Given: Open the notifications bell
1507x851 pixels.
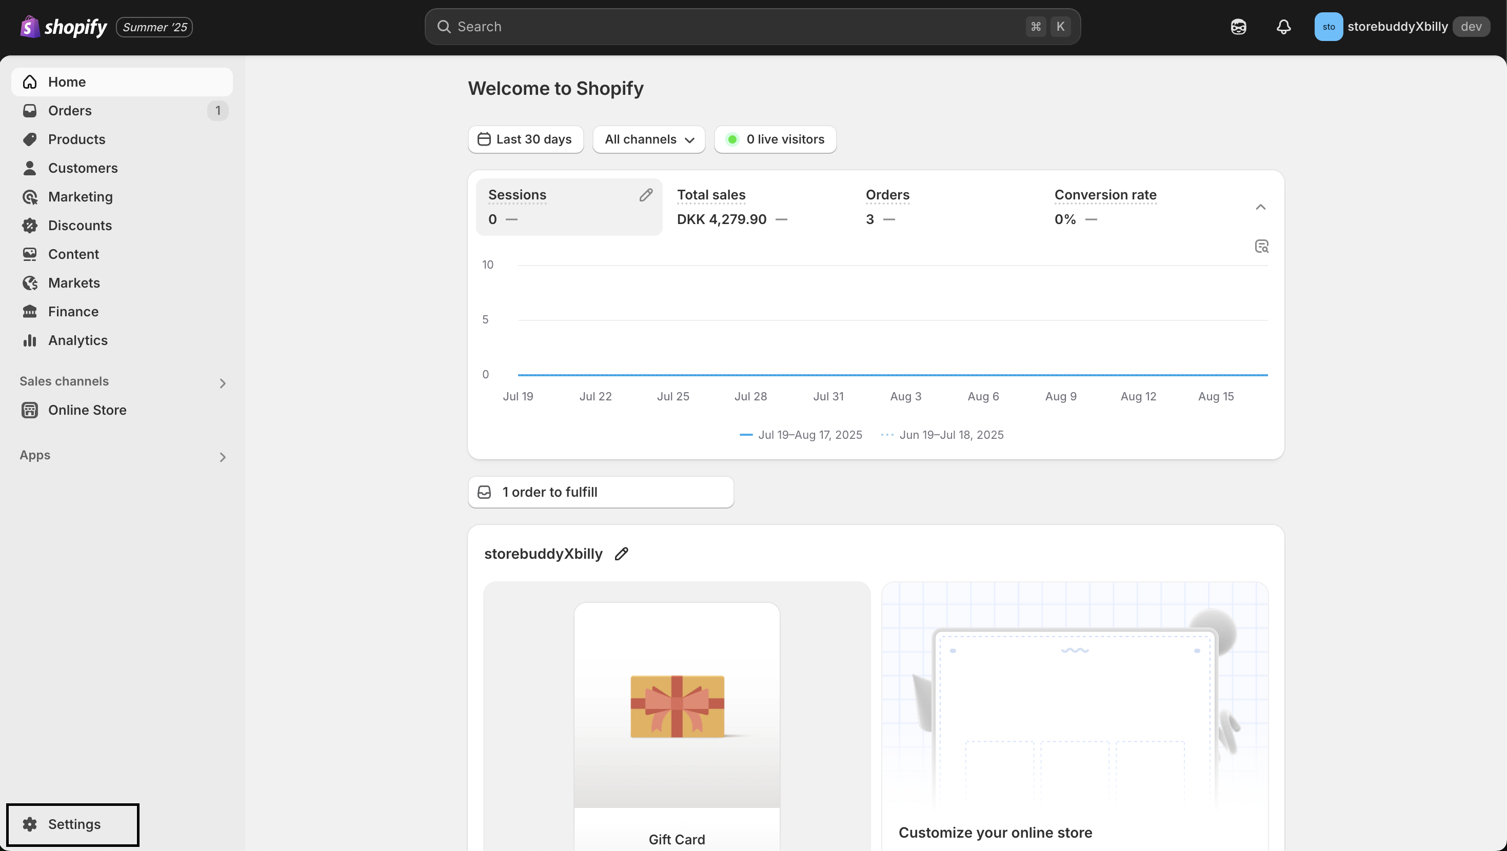Looking at the screenshot, I should [x=1283, y=26].
